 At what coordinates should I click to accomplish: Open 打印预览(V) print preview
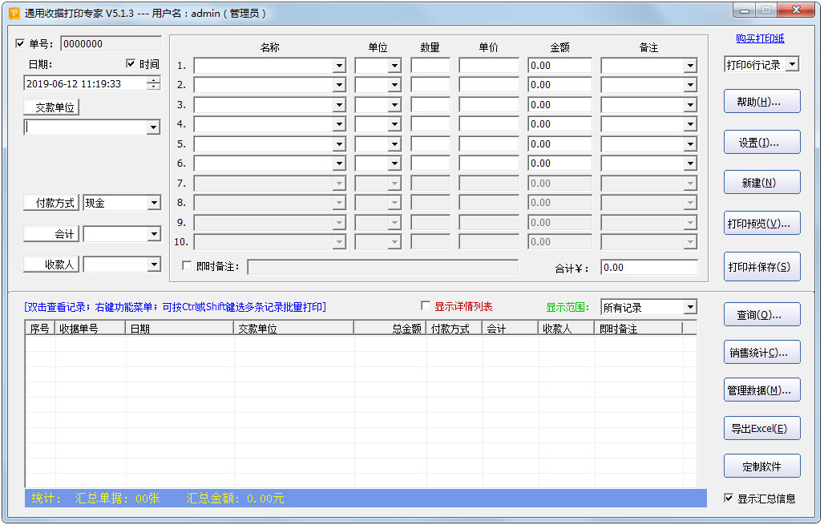pos(761,224)
